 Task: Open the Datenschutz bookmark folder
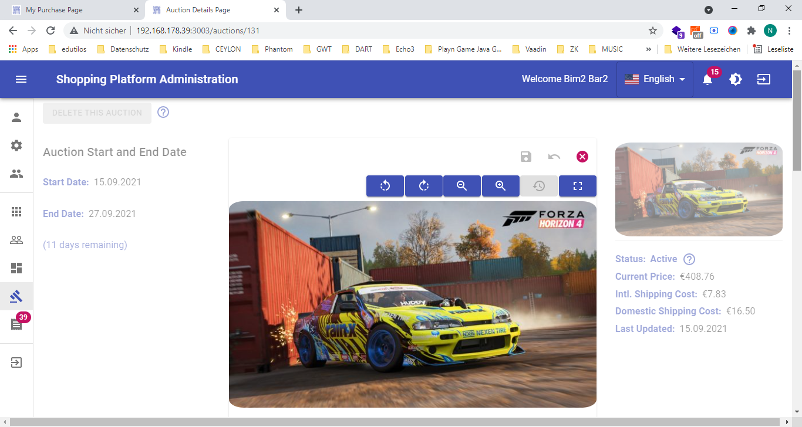click(123, 49)
